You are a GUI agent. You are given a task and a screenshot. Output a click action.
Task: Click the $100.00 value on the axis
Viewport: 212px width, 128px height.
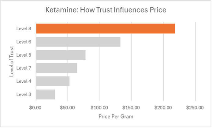tap(99, 107)
